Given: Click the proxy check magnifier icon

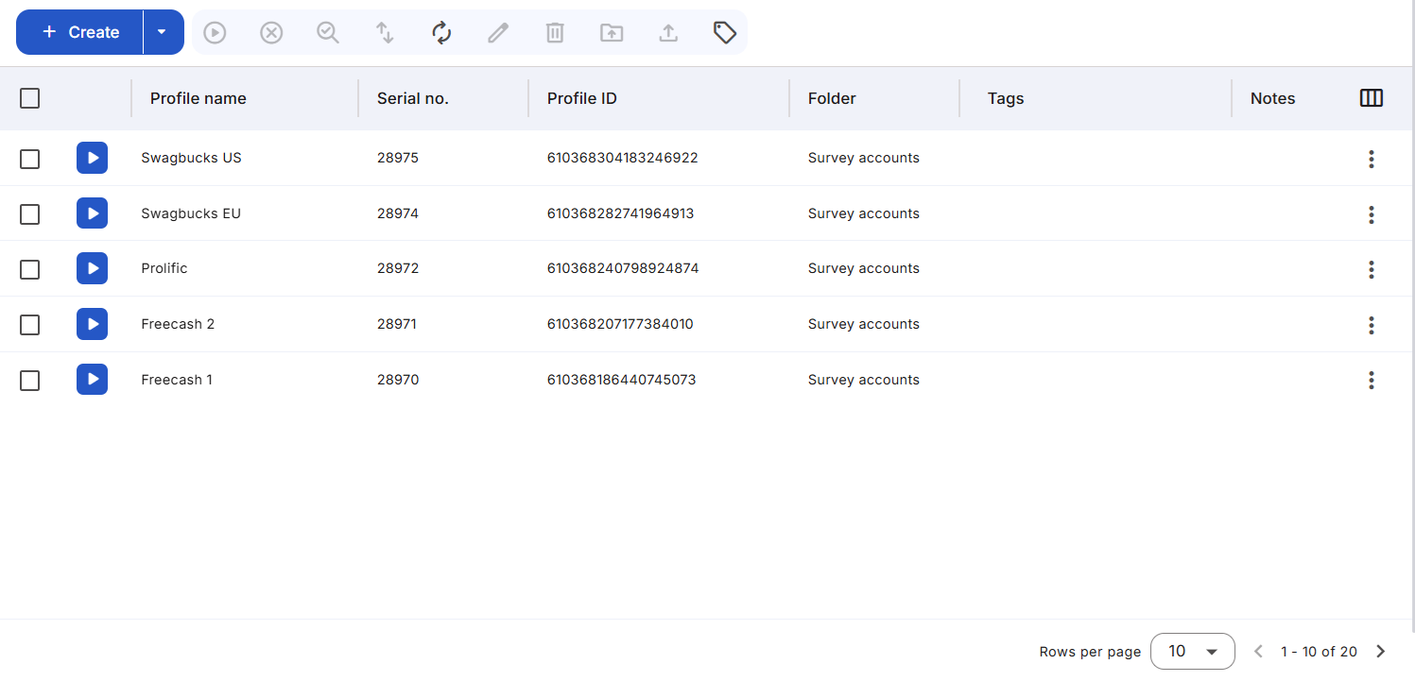Looking at the screenshot, I should (x=328, y=32).
